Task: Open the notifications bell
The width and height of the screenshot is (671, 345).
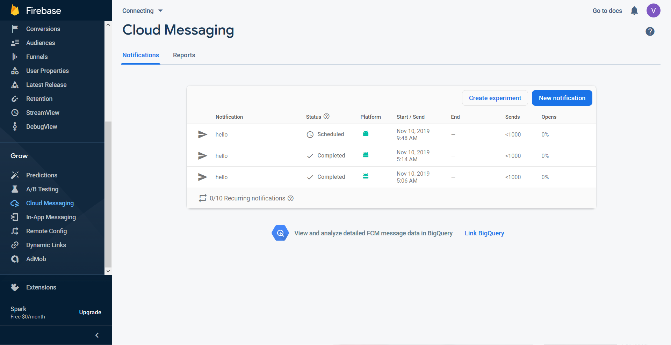Action: pyautogui.click(x=634, y=11)
